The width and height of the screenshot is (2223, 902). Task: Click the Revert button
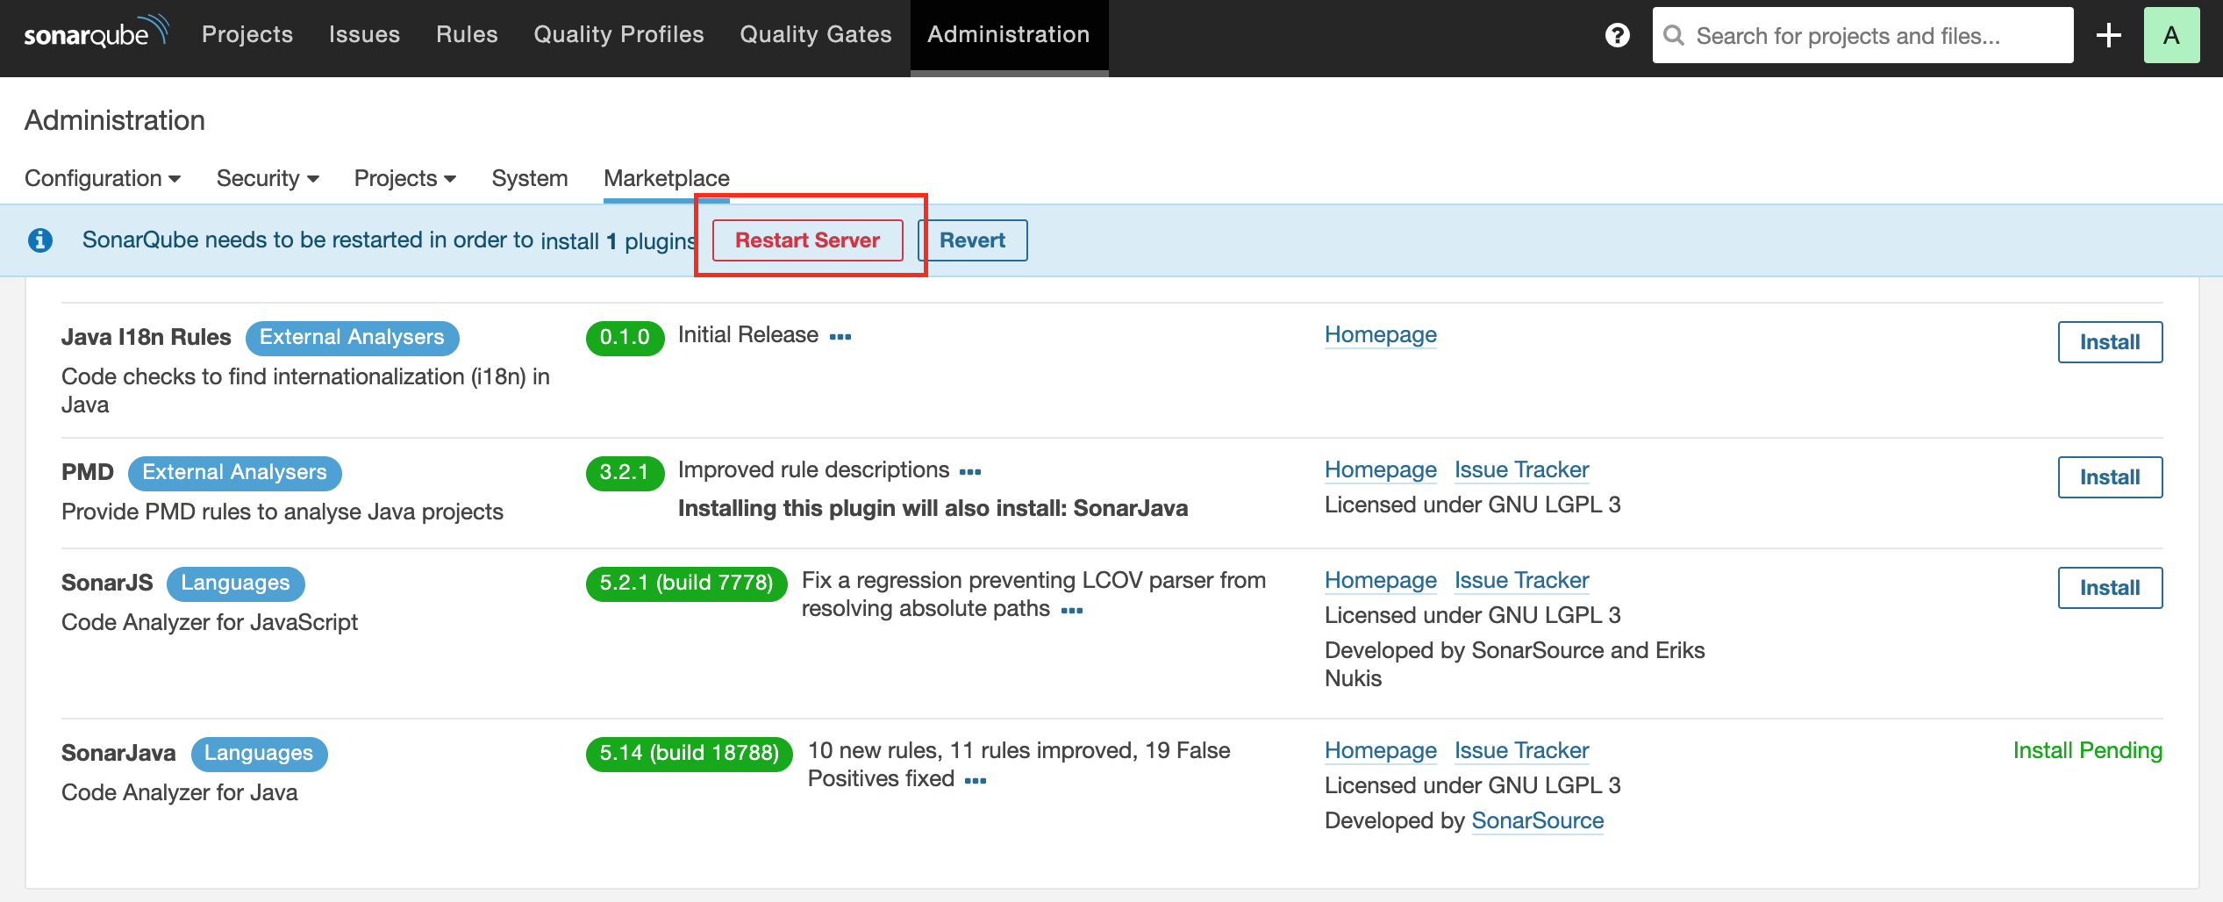pos(972,240)
